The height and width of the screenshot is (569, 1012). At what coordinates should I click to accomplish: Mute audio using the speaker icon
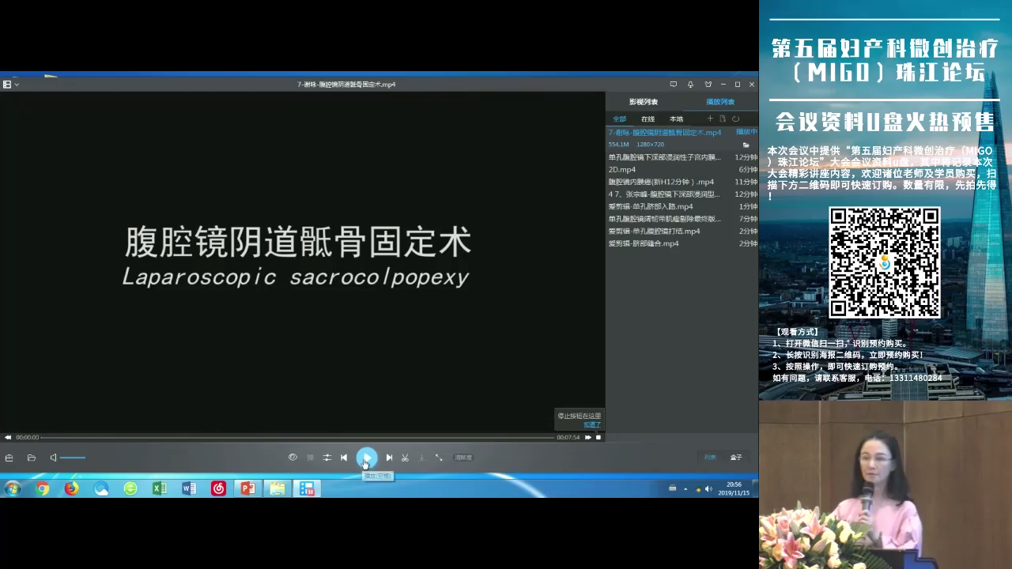tap(53, 458)
